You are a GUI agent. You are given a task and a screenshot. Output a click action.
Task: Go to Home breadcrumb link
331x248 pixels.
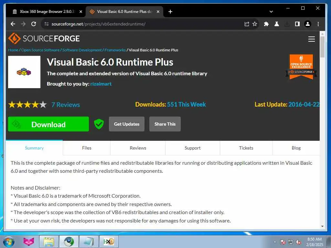(13, 50)
